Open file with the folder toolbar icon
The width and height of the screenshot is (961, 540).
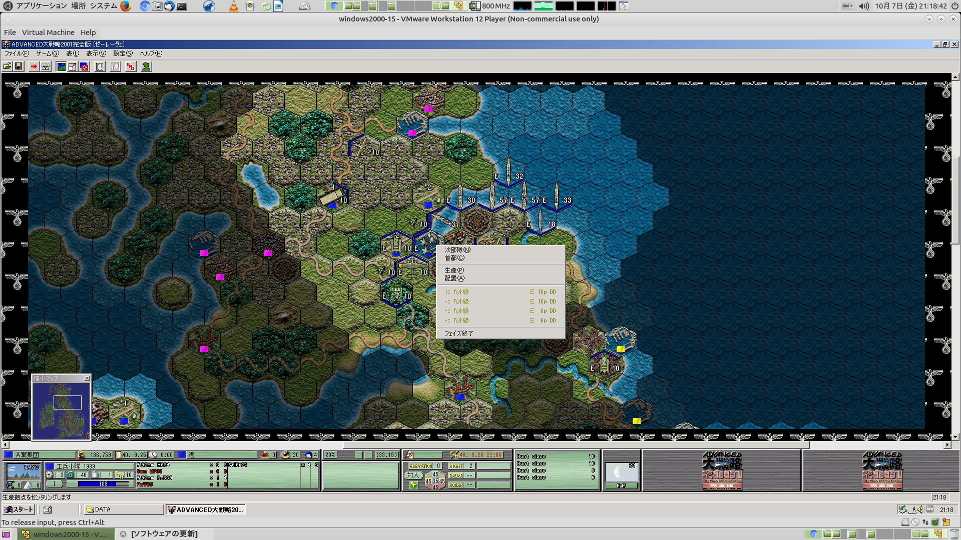point(8,66)
